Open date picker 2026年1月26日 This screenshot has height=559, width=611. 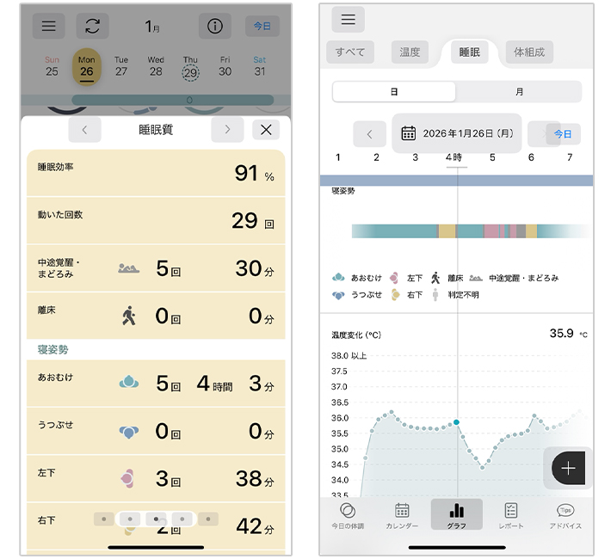coord(457,133)
